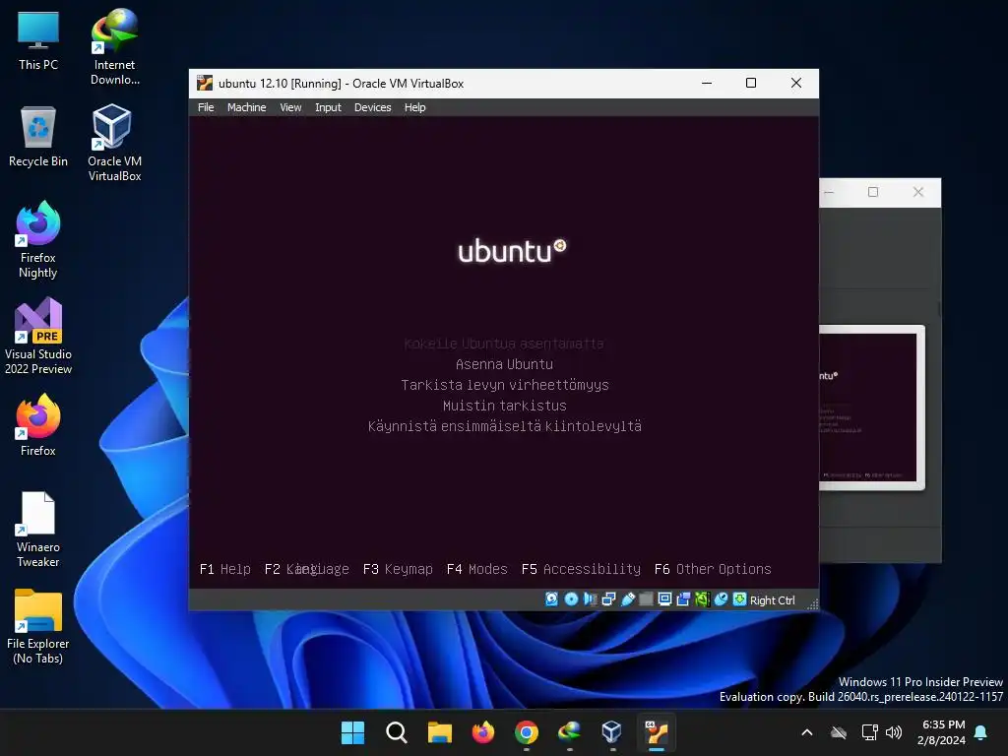This screenshot has height=756, width=1008.
Task: Select 'Käynnistä ensimmäiseltä kiintolevyltä' option
Action: (505, 426)
